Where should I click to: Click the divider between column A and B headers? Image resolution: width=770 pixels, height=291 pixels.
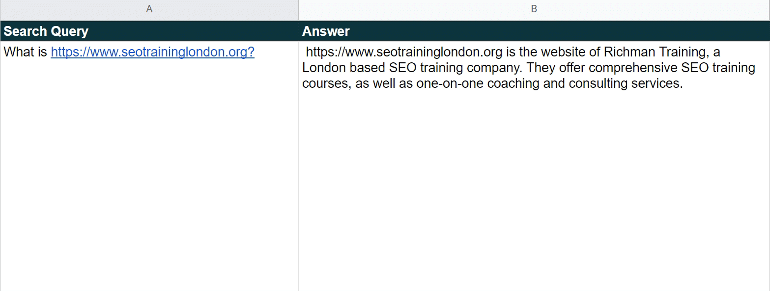[x=299, y=10]
